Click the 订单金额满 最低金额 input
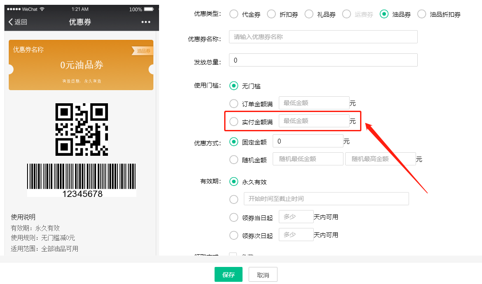The image size is (482, 284). 314,103
